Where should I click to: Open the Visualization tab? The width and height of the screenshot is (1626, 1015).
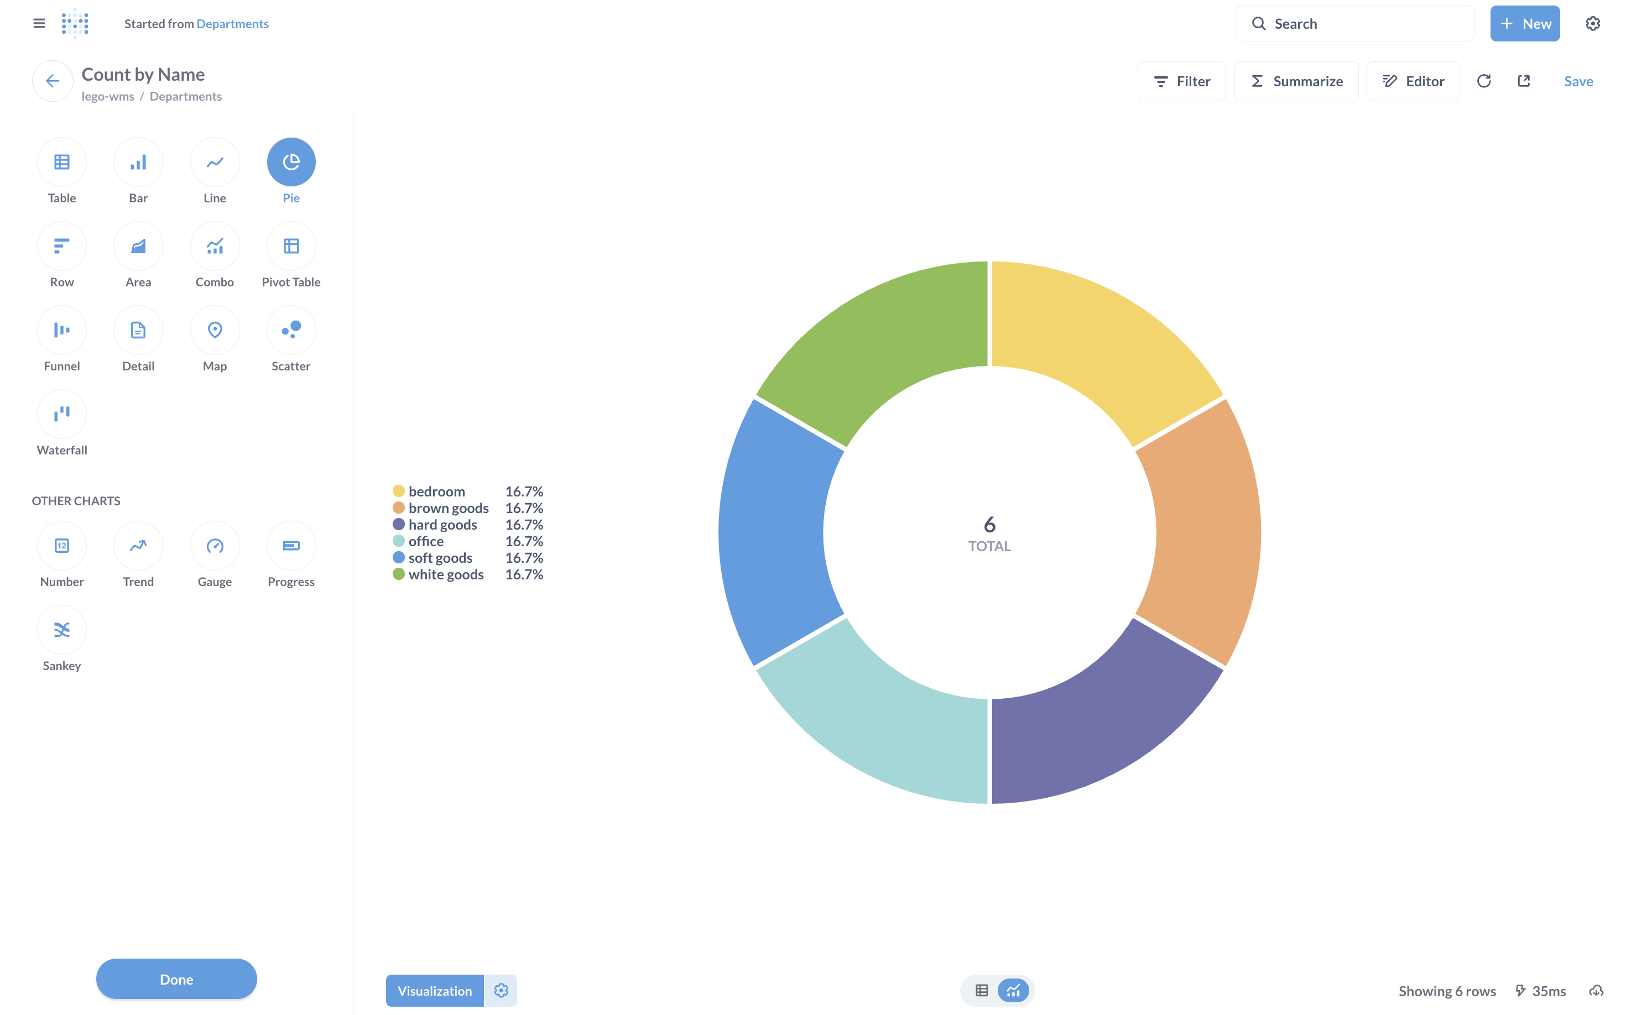(x=435, y=991)
